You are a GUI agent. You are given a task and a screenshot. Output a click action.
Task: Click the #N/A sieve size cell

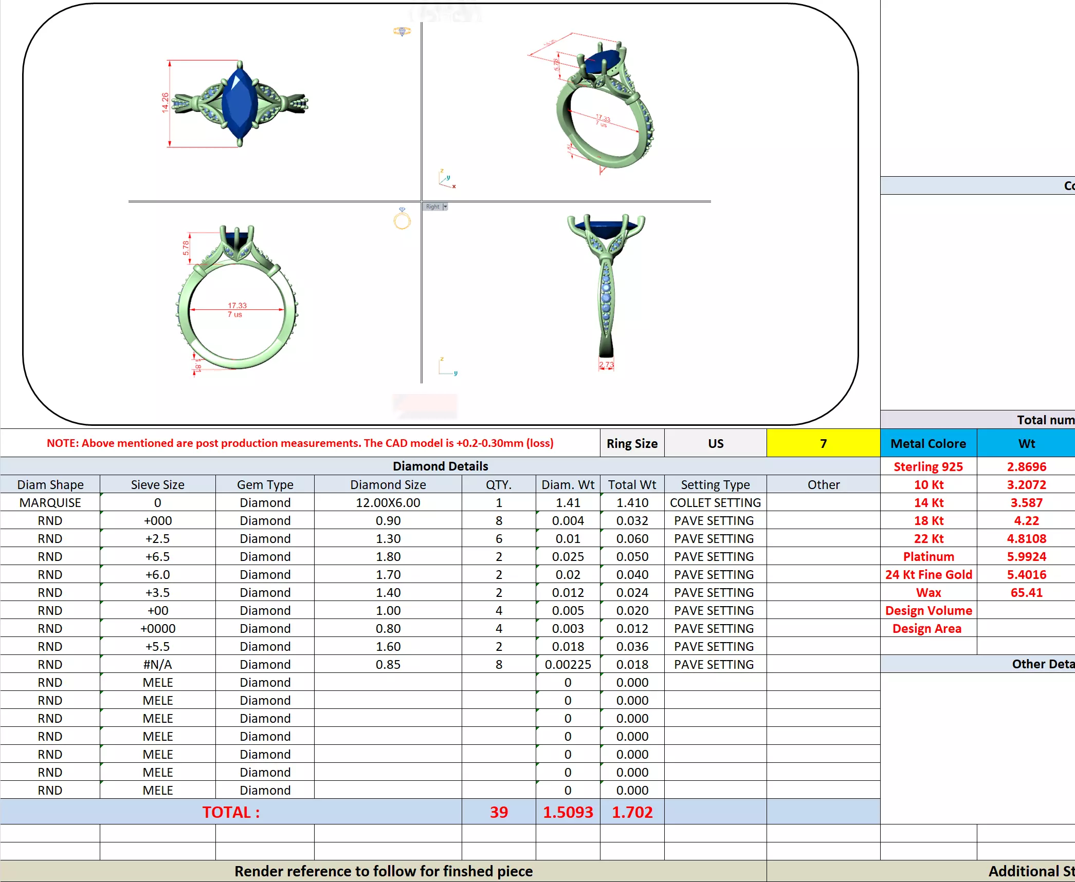point(157,664)
